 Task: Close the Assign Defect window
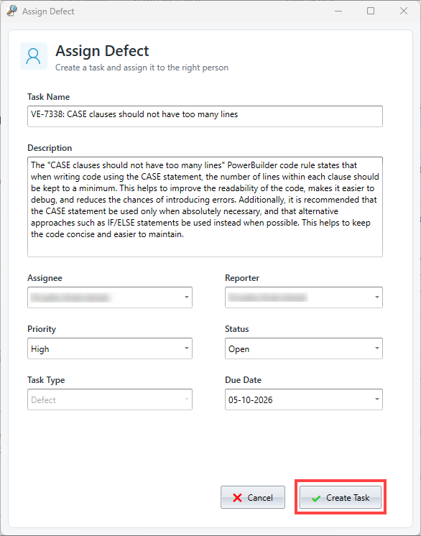pos(404,11)
